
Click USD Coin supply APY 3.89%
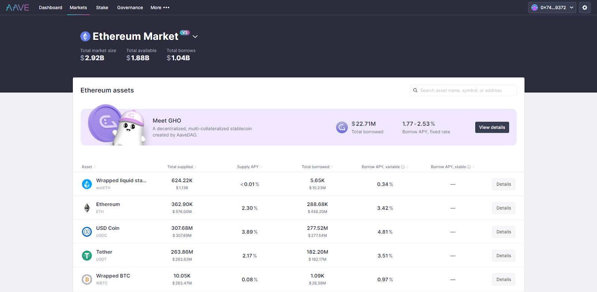point(250,232)
